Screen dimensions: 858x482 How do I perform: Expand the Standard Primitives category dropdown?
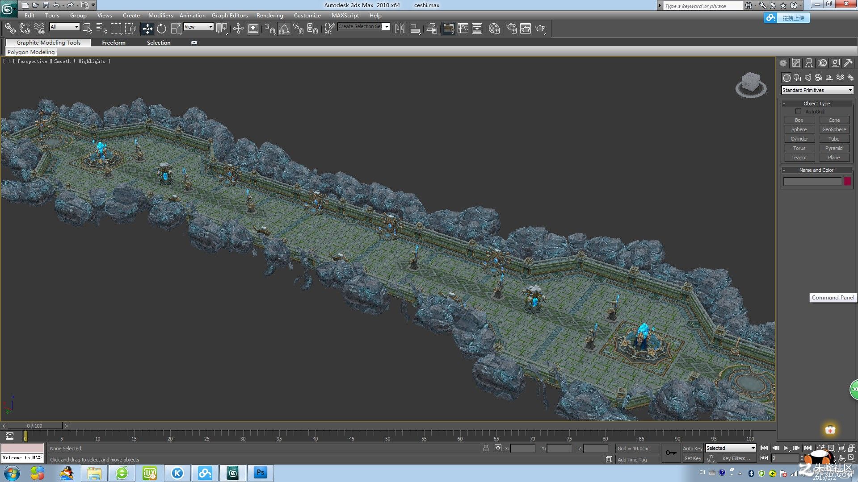click(x=817, y=90)
